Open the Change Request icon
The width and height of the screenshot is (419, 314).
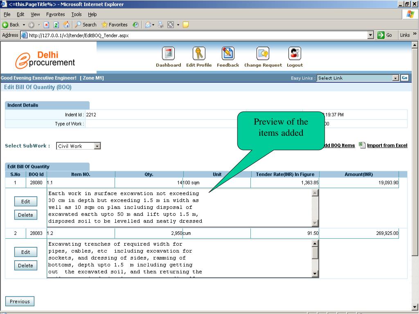tap(263, 54)
